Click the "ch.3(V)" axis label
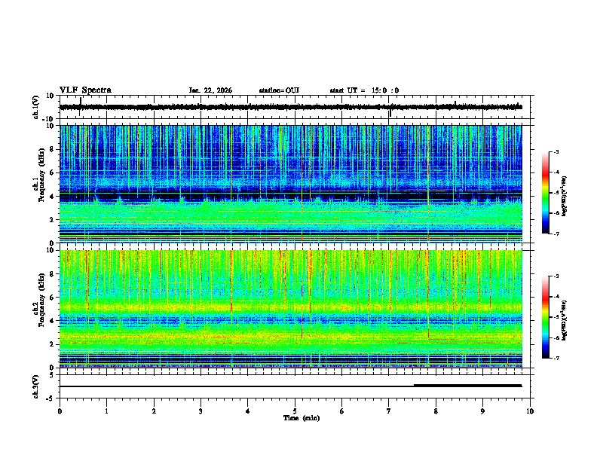The image size is (597, 461). coord(36,386)
